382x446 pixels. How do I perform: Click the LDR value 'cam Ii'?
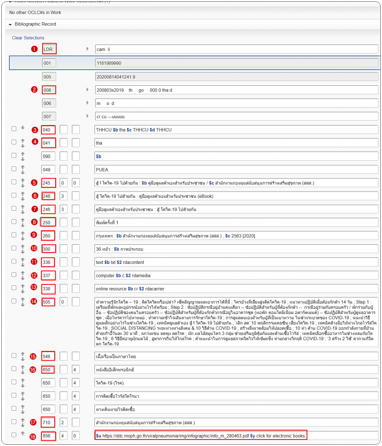pyautogui.click(x=237, y=49)
